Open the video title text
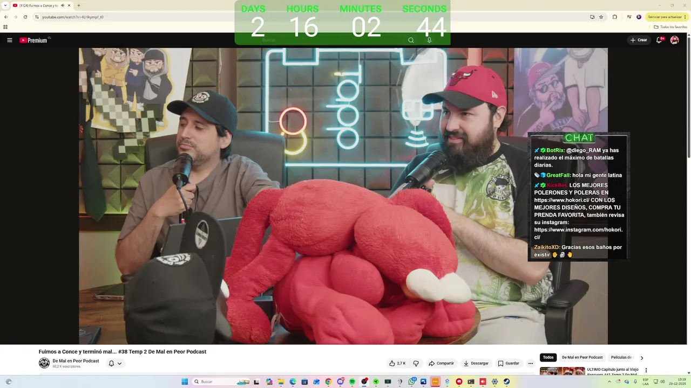 click(x=123, y=352)
